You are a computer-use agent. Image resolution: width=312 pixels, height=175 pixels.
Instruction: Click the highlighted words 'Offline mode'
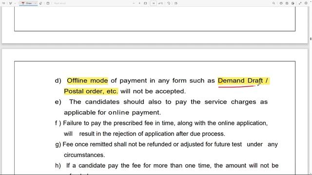[87, 81]
